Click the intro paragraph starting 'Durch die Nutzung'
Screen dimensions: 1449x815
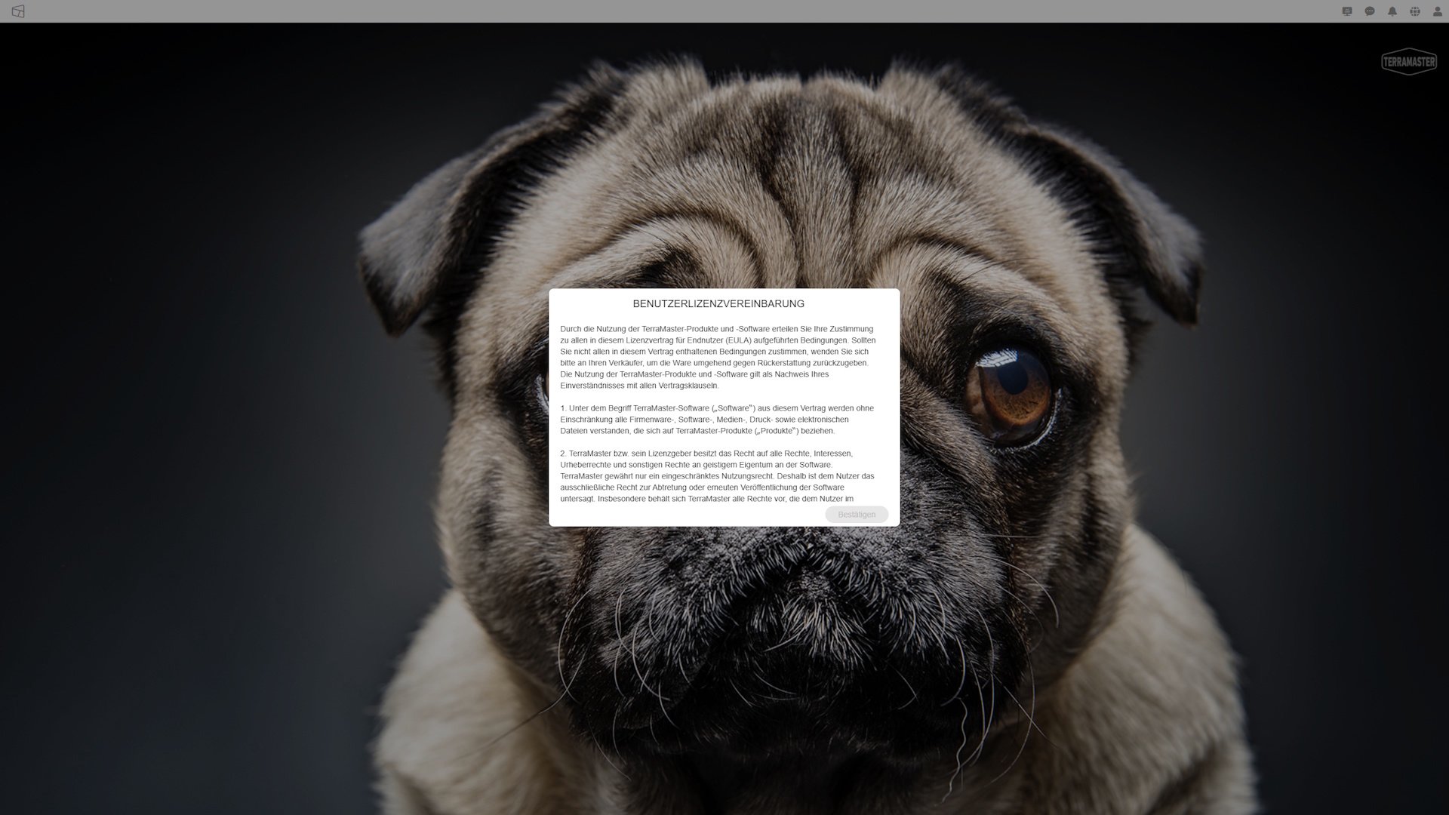717,352
